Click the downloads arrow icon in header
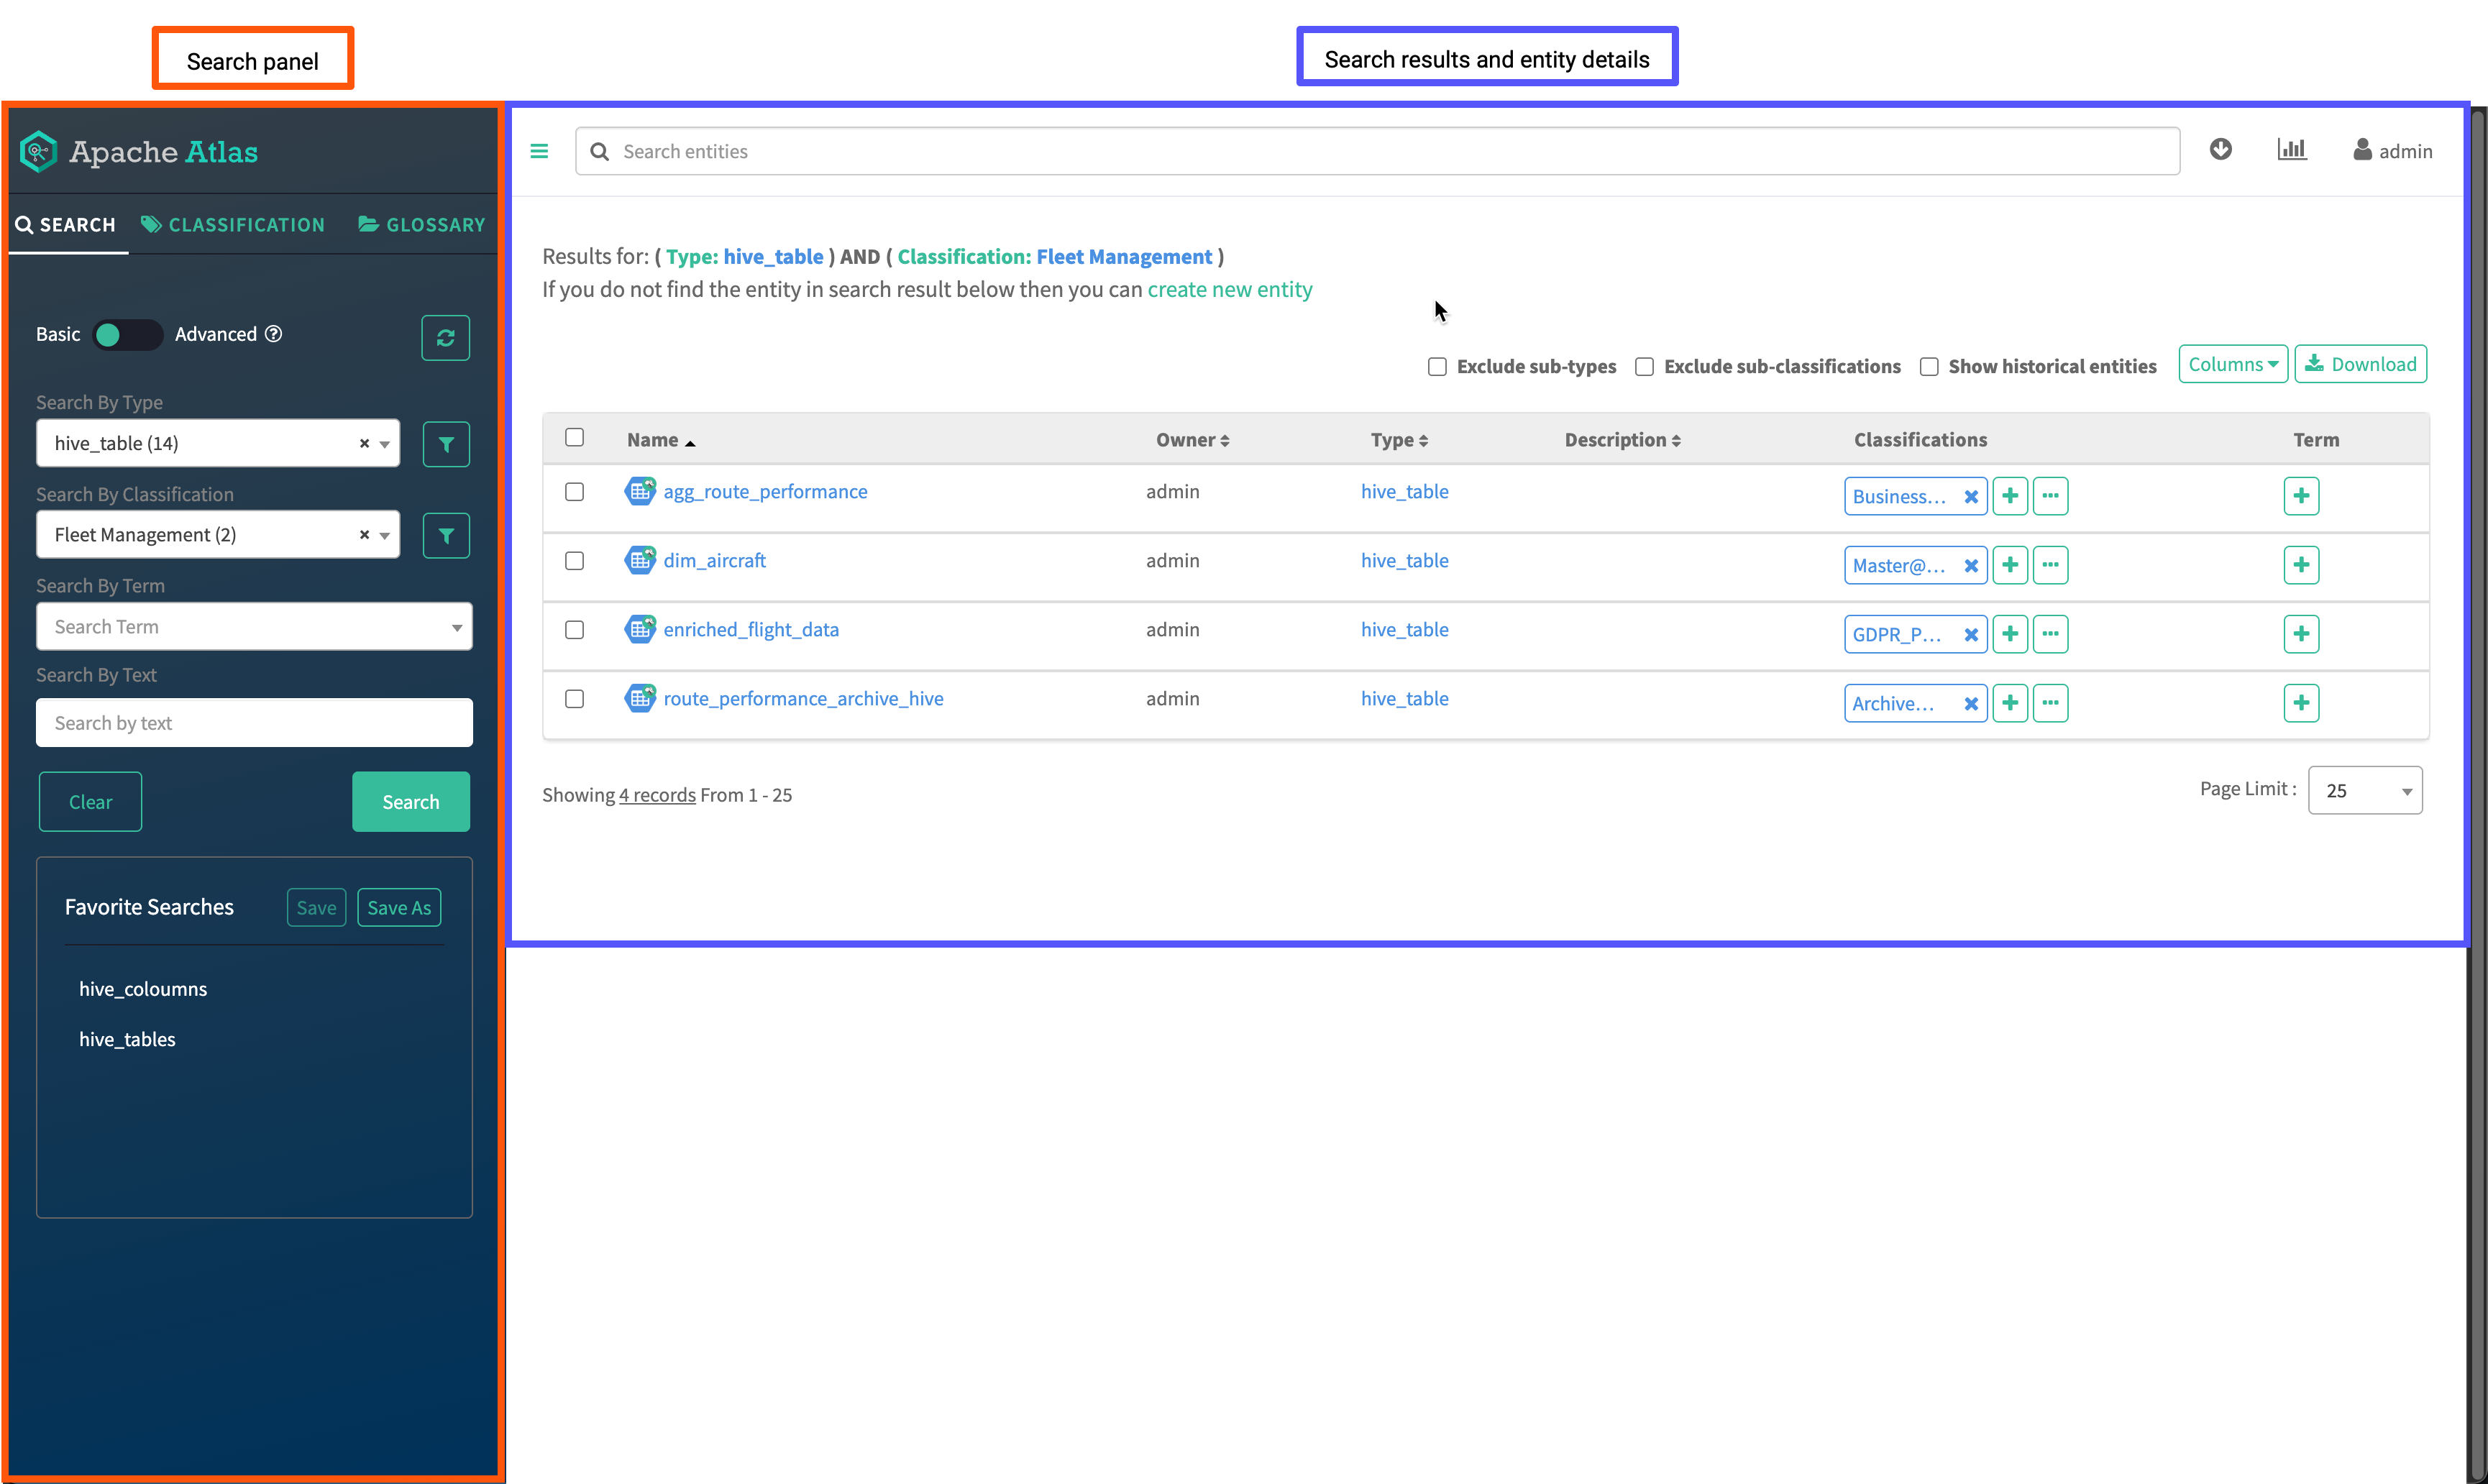Image resolution: width=2488 pixels, height=1484 pixels. tap(2220, 150)
